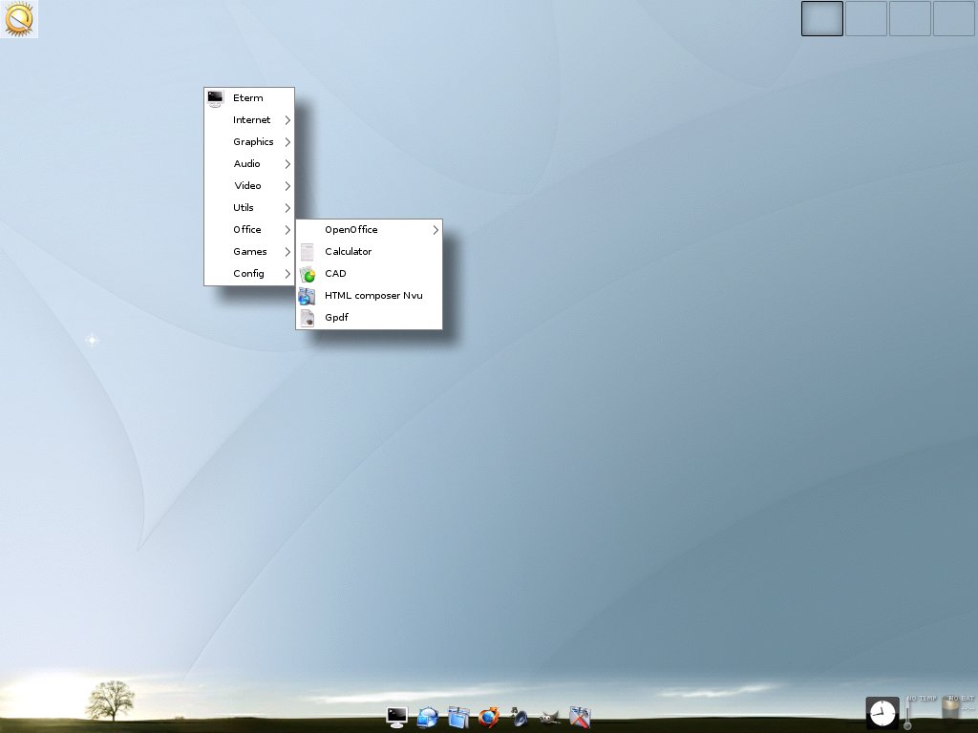Screen dimensions: 978x733
Task: Open Gpdf from Office menu
Action: [x=369, y=317]
